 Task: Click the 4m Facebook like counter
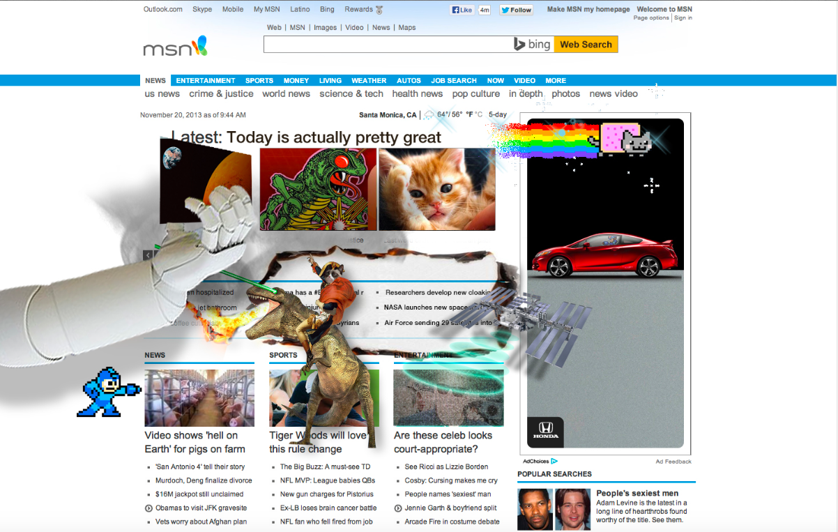click(485, 10)
